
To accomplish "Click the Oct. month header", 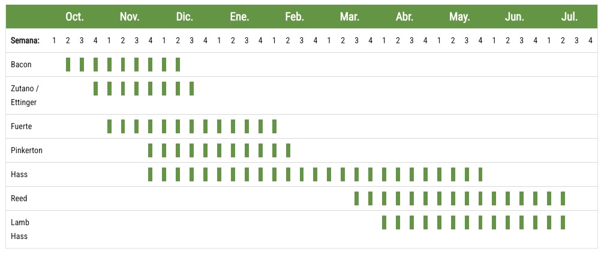I will pos(74,17).
